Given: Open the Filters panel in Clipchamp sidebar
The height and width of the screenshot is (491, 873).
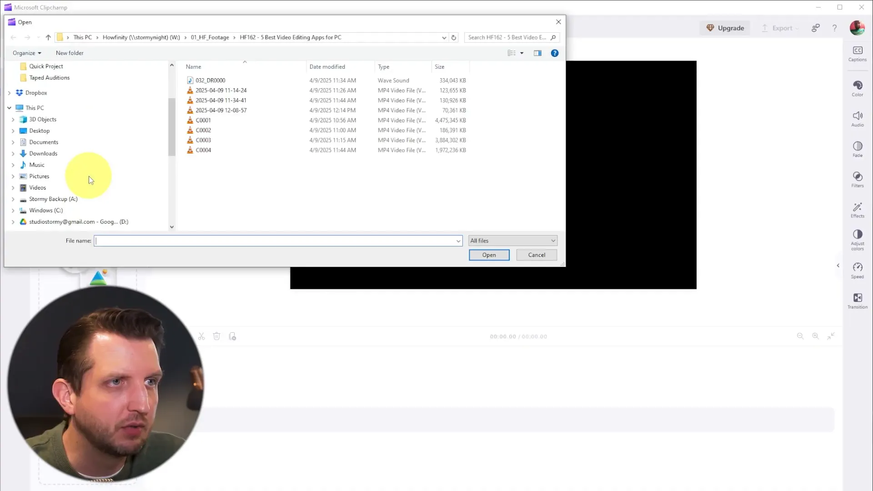Looking at the screenshot, I should click(x=857, y=180).
